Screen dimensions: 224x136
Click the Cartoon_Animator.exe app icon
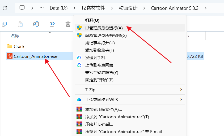click(x=10, y=56)
